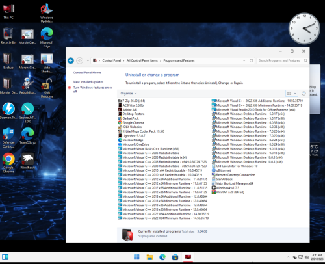Screen dimensions: 325x264
Task: Select Adobe AIR in program list
Action: [127, 110]
